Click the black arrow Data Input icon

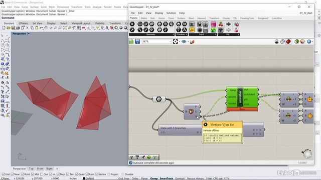229,24
